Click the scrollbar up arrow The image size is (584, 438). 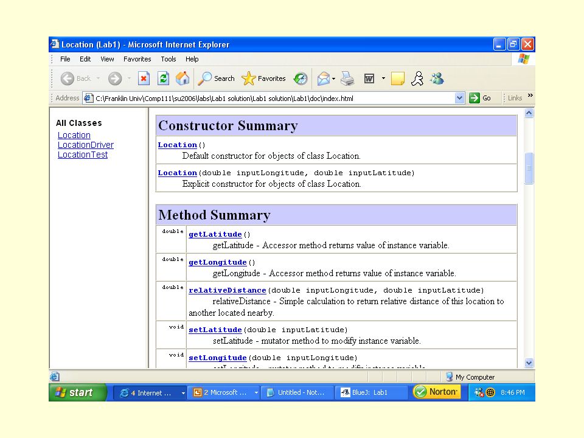529,113
